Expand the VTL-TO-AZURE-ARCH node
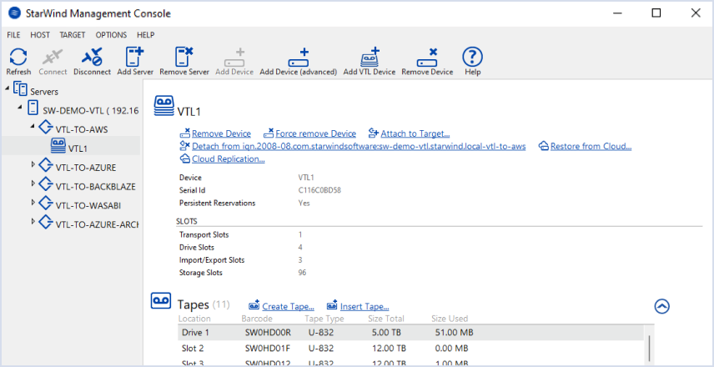The image size is (714, 367). tap(33, 221)
